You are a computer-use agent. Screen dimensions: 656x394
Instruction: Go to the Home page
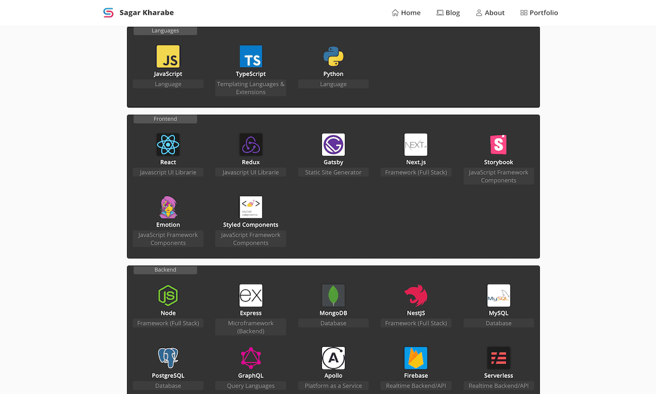coord(406,13)
